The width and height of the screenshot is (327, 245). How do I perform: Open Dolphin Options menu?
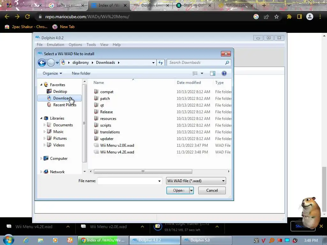75,45
